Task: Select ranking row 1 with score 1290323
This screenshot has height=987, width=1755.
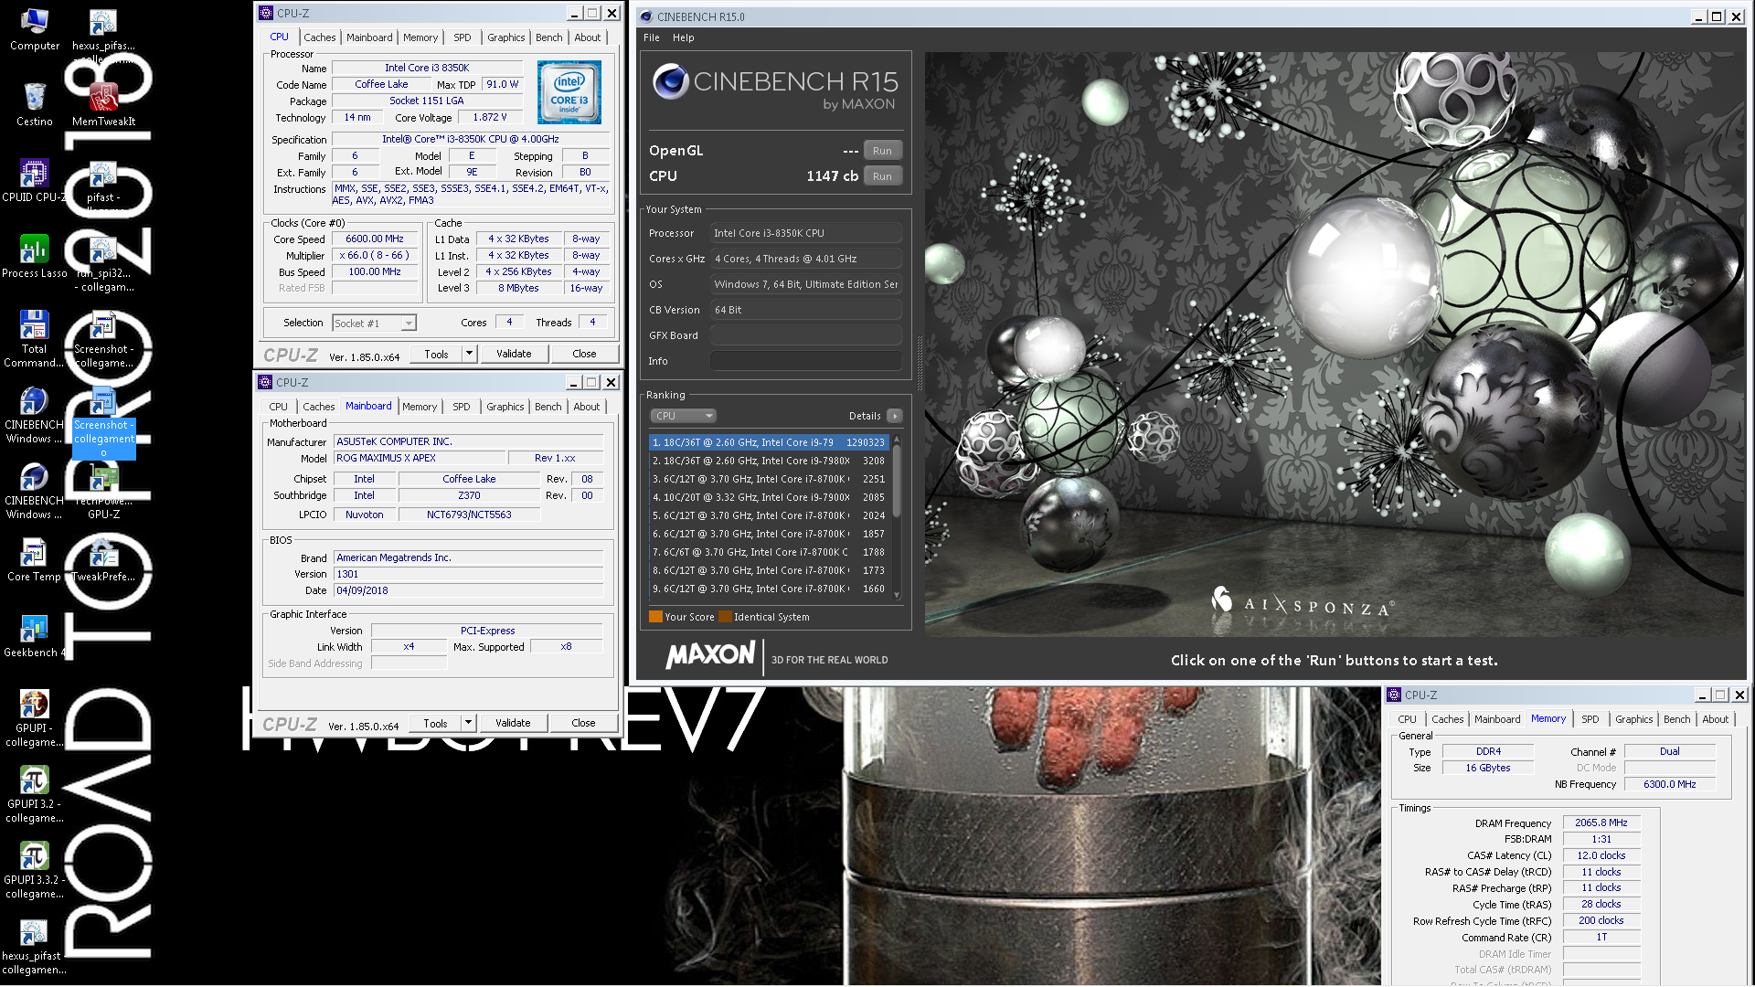Action: (x=769, y=442)
